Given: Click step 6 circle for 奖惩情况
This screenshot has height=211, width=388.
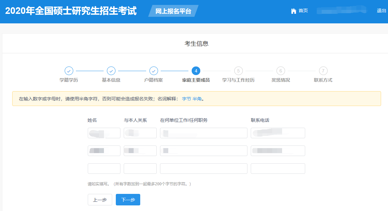Looking at the screenshot, I should 280,71.
